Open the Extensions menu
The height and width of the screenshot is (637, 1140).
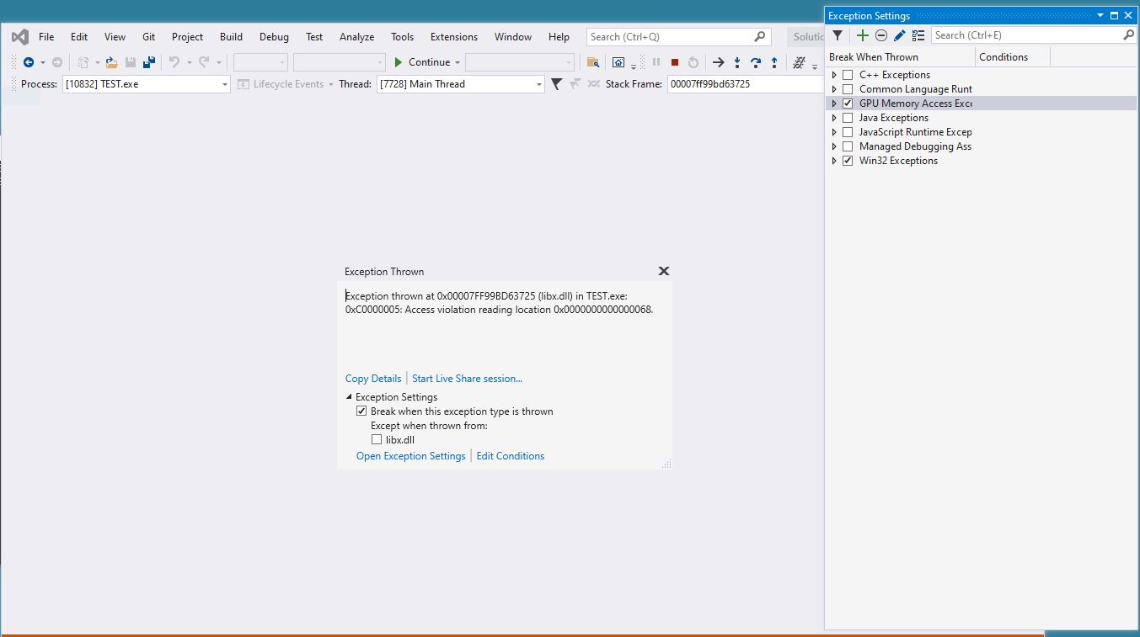pos(454,37)
